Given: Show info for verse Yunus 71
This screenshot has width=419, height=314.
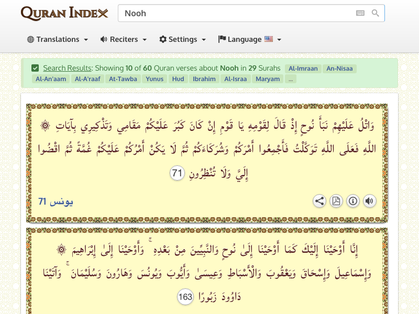Looking at the screenshot, I should tap(353, 201).
